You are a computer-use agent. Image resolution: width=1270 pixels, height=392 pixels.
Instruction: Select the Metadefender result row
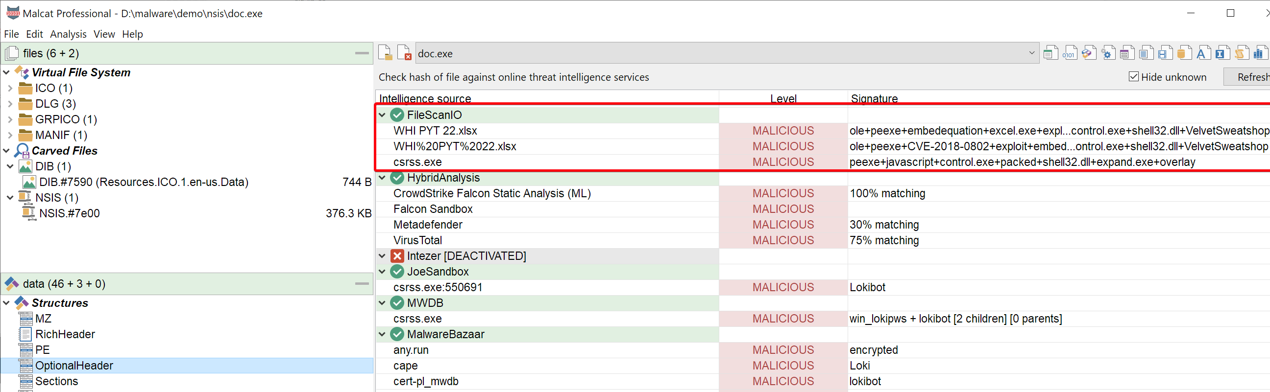pos(823,225)
